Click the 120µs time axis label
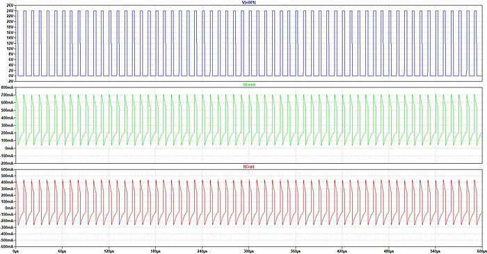Viewport: 487px width, 254px height. coord(109,251)
